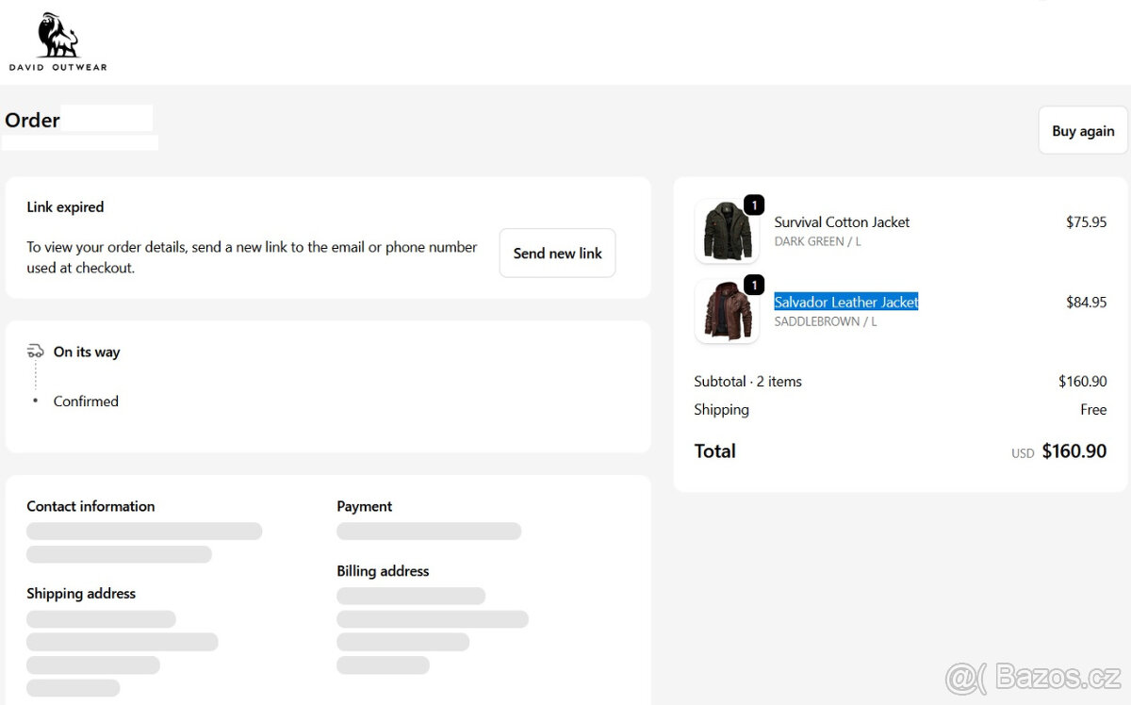Select the On its way status heading
Image resolution: width=1131 pixels, height=705 pixels.
(x=87, y=352)
